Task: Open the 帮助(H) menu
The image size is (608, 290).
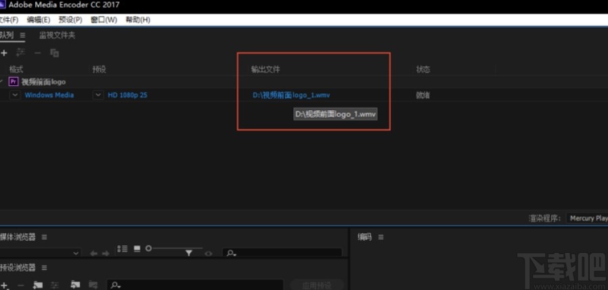Action: (x=137, y=20)
